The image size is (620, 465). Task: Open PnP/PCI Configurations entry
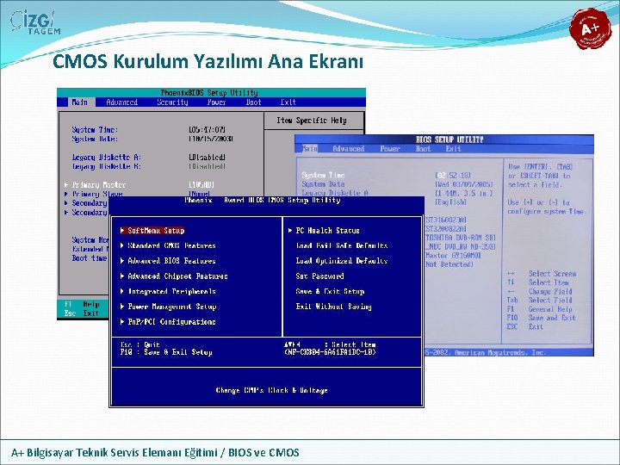[171, 322]
